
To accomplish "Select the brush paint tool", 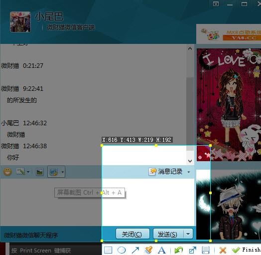I will [148, 250].
